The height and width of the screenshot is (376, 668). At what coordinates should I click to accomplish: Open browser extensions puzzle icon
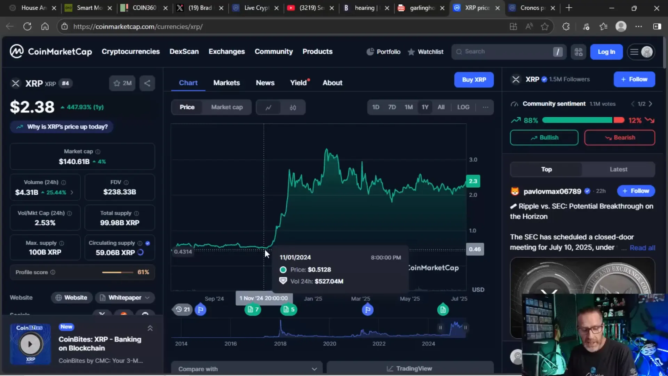pyautogui.click(x=566, y=26)
